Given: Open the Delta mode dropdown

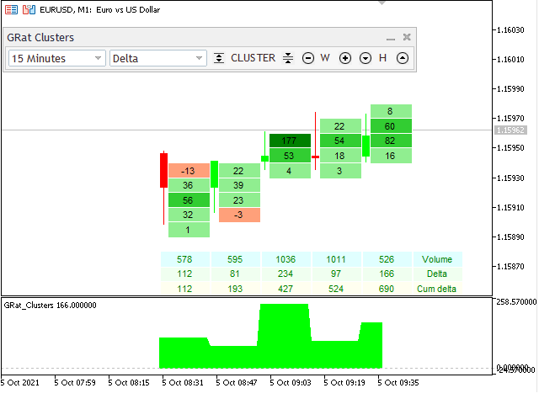Looking at the screenshot, I should pyautogui.click(x=158, y=58).
